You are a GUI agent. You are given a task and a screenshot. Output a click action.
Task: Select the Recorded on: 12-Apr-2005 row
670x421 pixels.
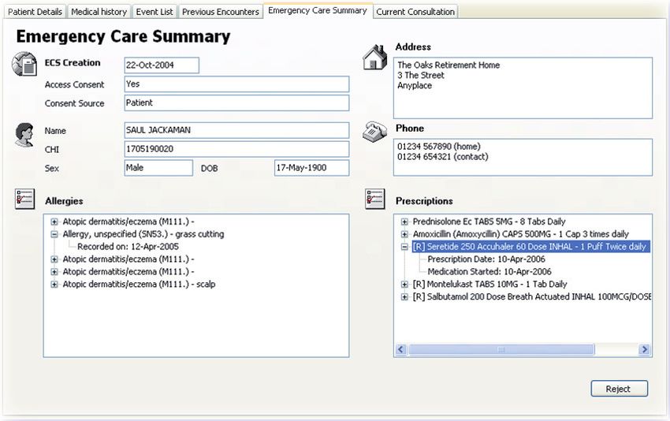128,247
